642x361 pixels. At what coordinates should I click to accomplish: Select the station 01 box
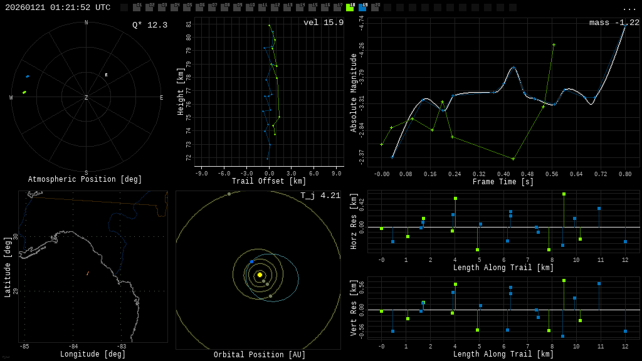point(137,8)
